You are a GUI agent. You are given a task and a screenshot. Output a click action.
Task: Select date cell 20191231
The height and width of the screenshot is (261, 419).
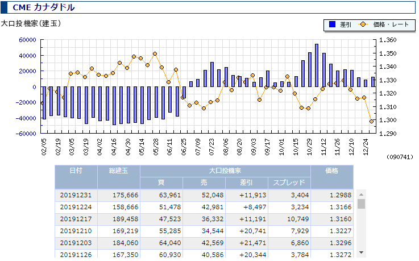coord(76,195)
